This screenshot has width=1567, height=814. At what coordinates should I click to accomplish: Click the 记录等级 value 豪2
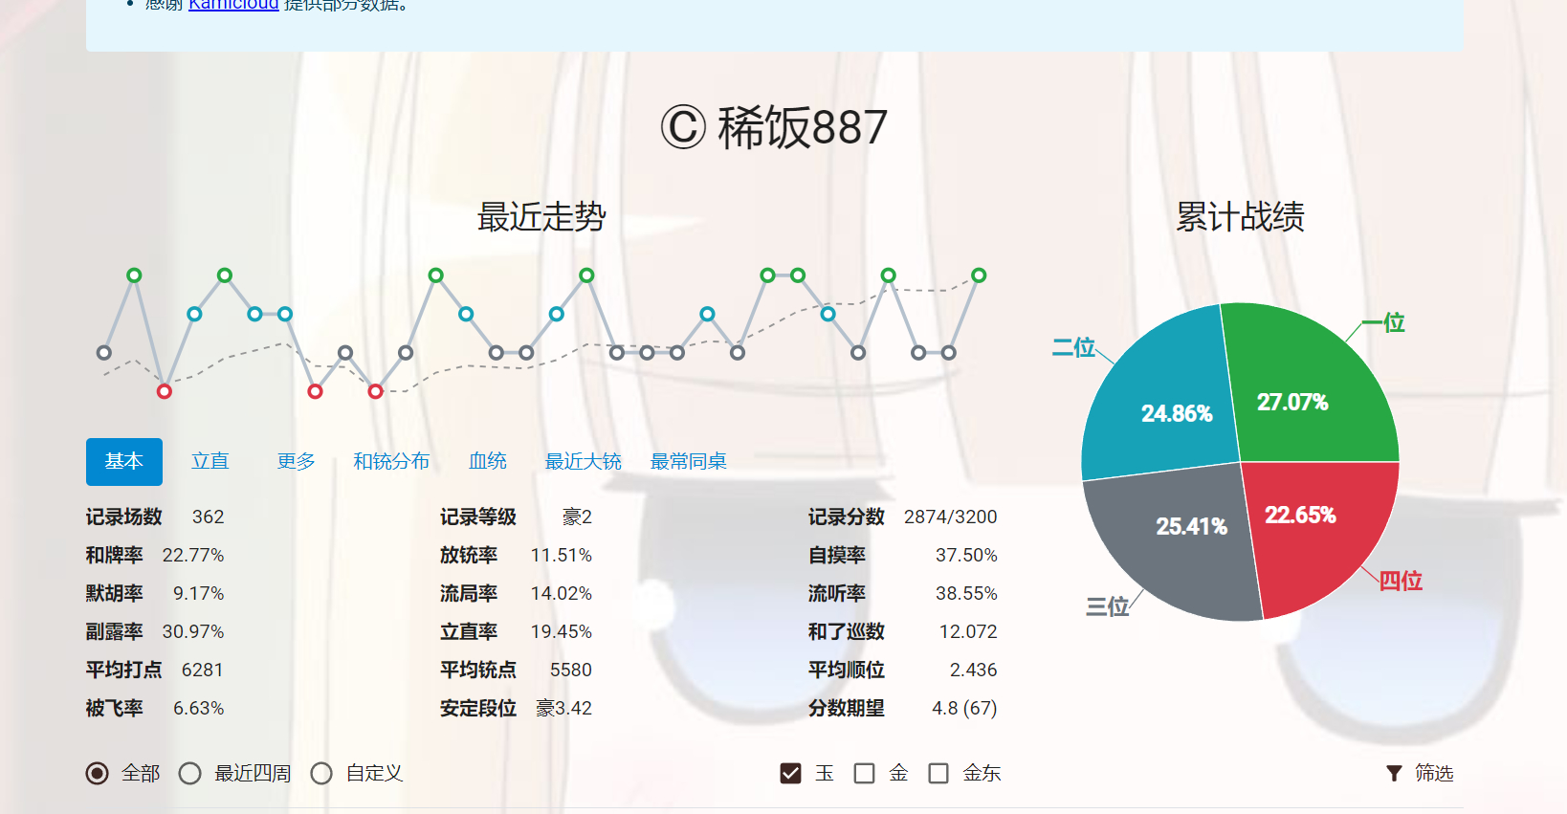pyautogui.click(x=578, y=517)
